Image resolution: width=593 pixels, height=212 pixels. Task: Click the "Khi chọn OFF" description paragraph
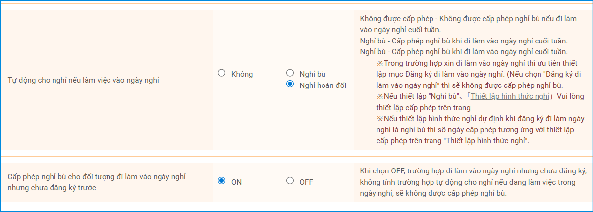[x=473, y=182]
